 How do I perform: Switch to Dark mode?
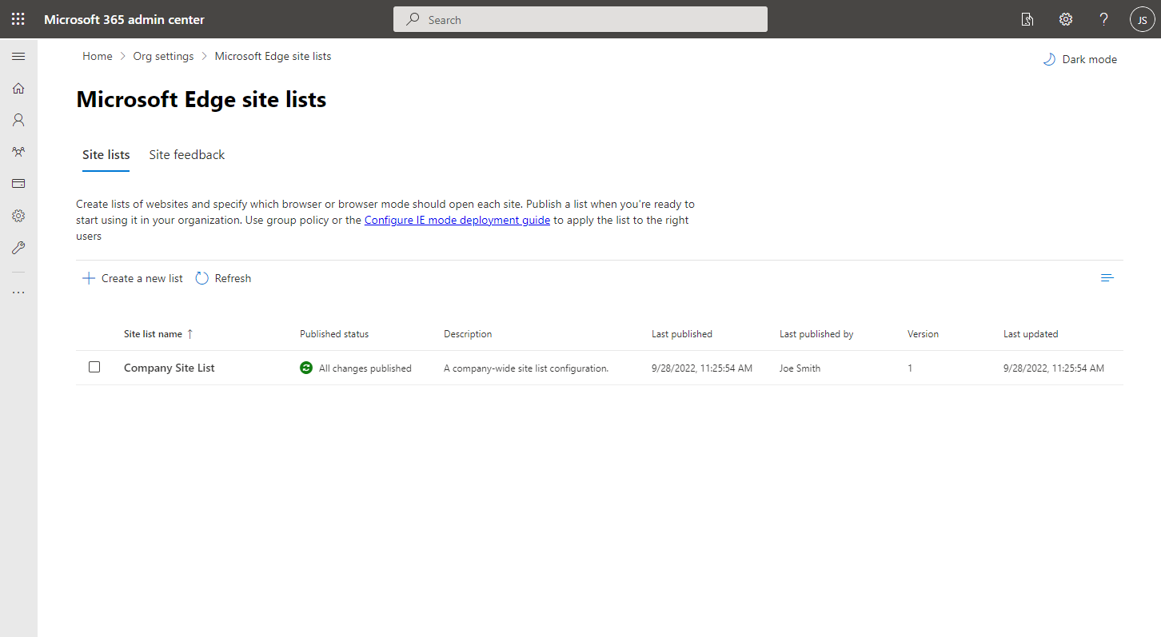(x=1079, y=58)
